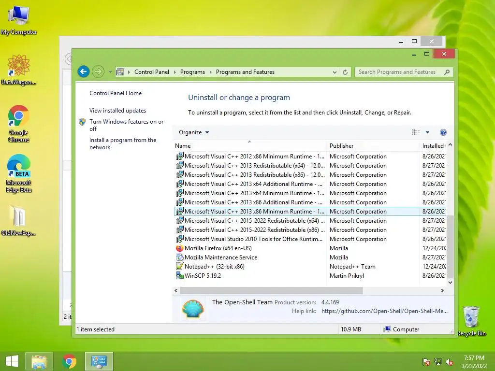Image resolution: width=495 pixels, height=371 pixels.
Task: Select Visual C++ 2013 x64 Minimum Runtime
Action: click(x=310, y=193)
